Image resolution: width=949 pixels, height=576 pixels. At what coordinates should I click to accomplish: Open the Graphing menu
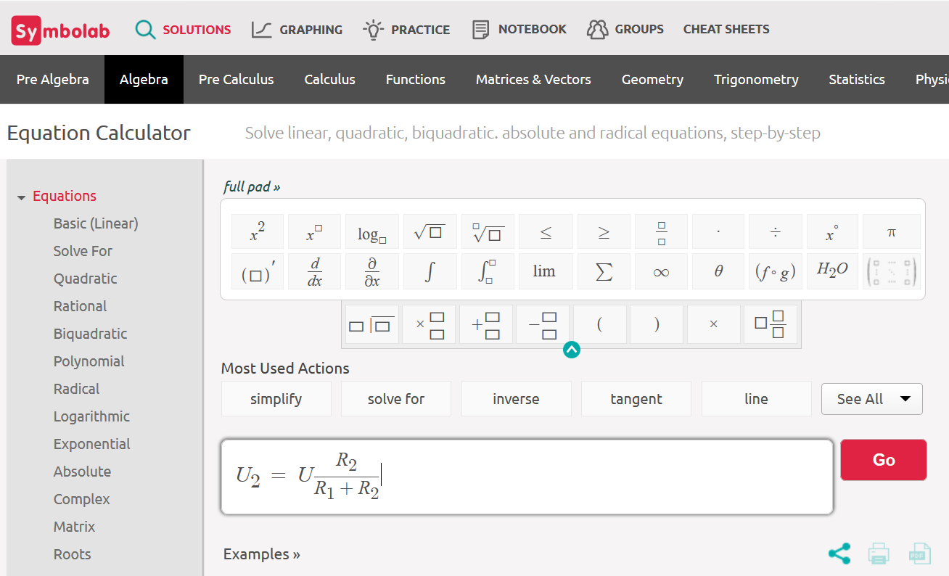(297, 30)
